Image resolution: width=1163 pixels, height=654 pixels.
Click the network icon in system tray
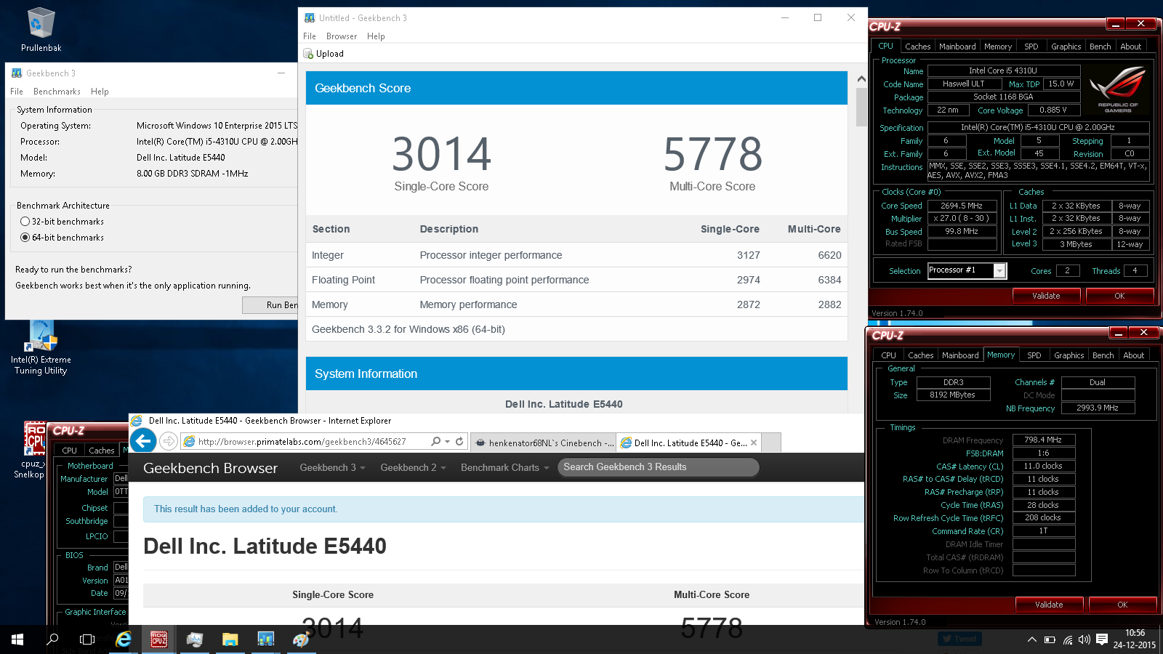[1068, 639]
